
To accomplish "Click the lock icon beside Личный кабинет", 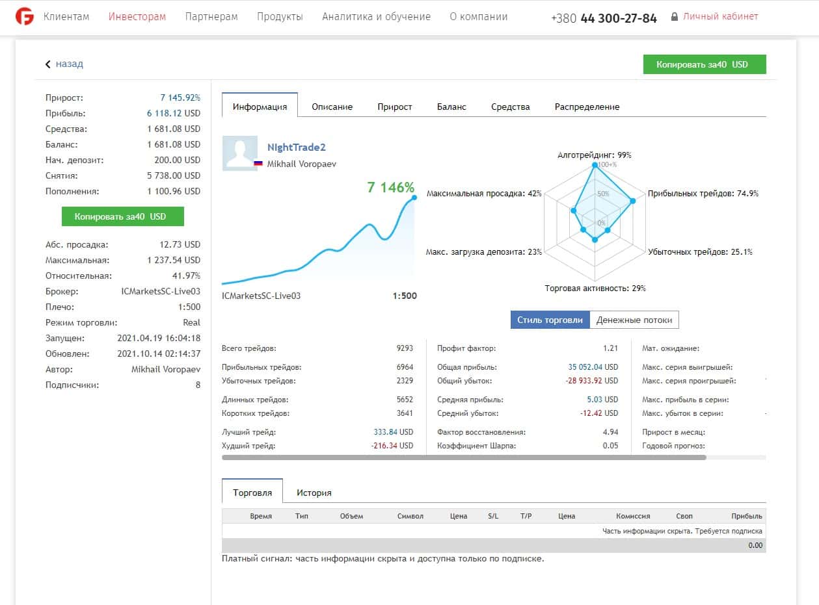I will [674, 17].
